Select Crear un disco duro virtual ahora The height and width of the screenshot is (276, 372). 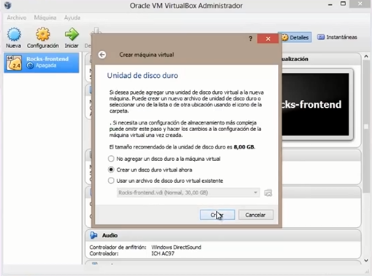[x=111, y=170]
